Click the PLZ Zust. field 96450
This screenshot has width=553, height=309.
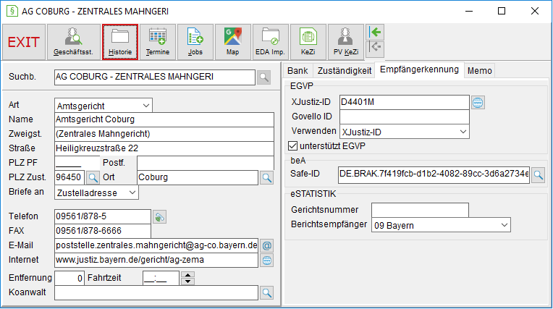pos(69,177)
